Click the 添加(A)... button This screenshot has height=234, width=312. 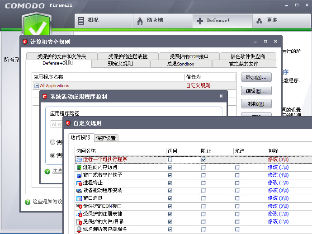(x=256, y=77)
